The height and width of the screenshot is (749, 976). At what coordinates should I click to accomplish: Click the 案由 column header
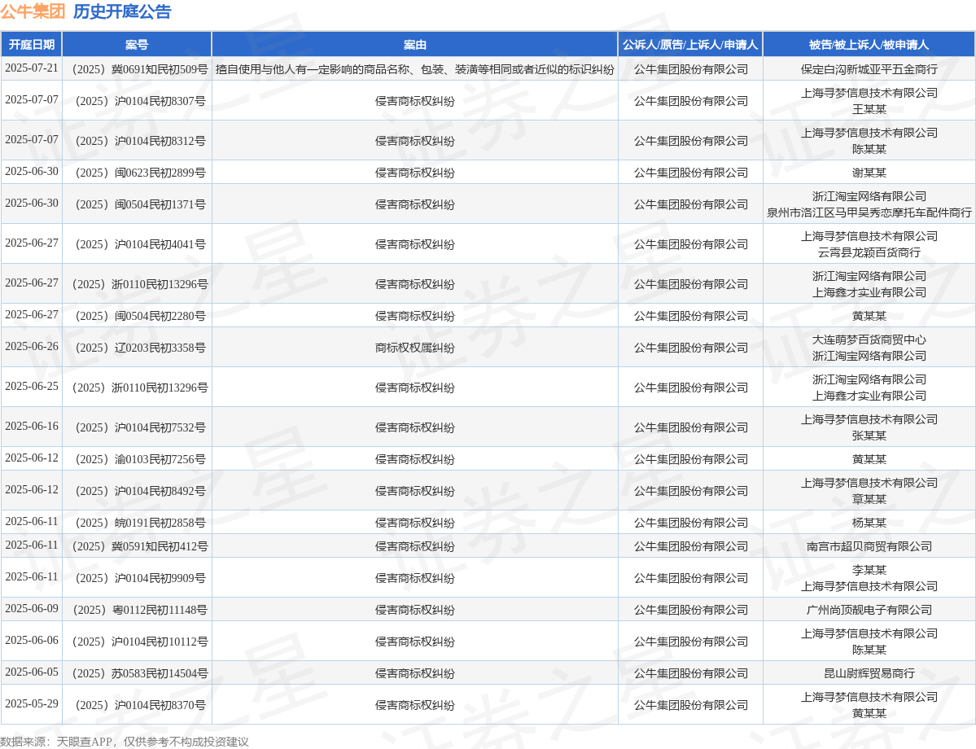414,45
